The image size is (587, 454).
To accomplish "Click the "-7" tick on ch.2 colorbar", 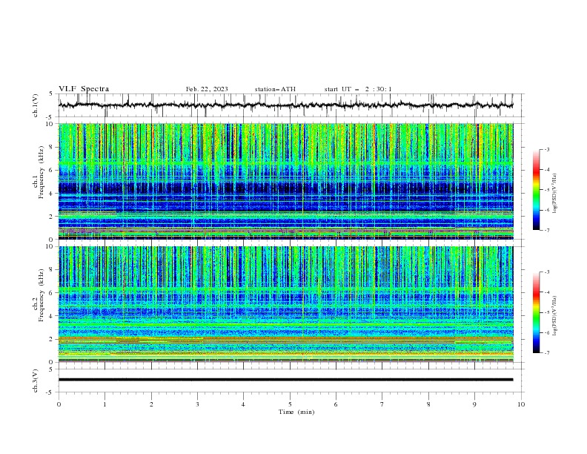I will (546, 353).
